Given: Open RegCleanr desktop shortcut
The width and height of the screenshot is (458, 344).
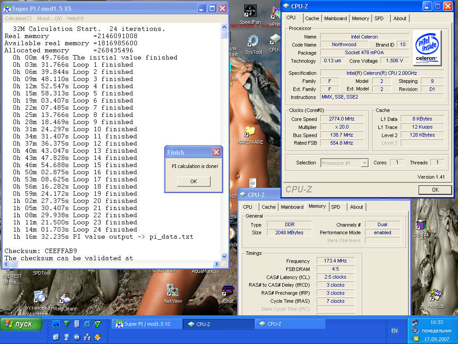Looking at the screenshot, I should click(65, 301).
